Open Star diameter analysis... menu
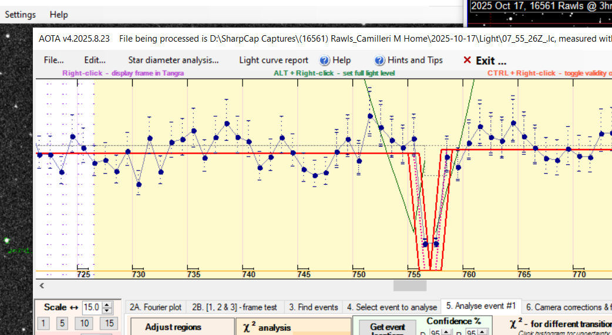The image size is (612, 335). [173, 60]
